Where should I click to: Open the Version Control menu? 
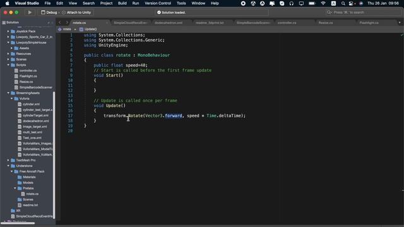[x=158, y=3]
